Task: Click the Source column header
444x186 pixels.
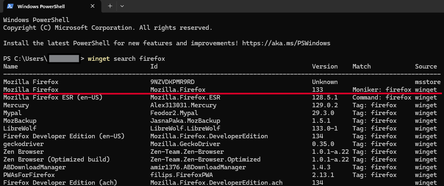Action: click(426, 66)
